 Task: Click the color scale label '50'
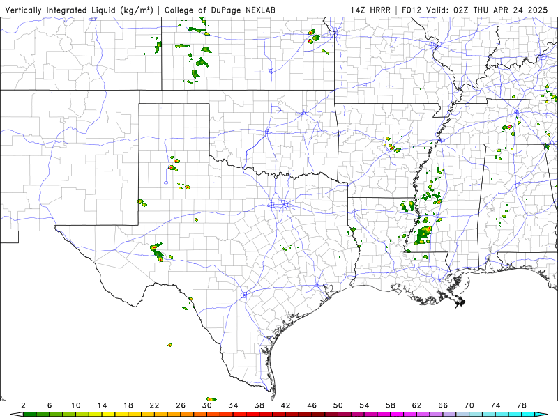point(338,405)
